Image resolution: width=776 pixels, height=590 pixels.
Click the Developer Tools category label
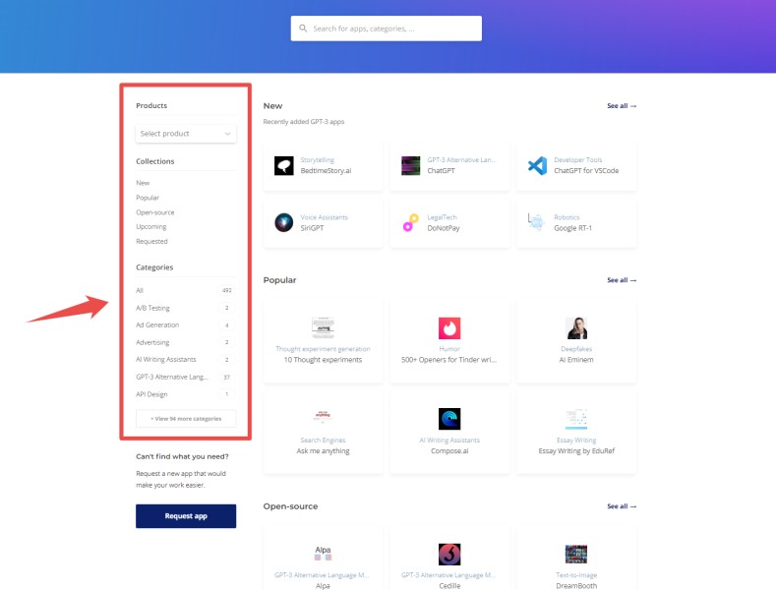[578, 160]
